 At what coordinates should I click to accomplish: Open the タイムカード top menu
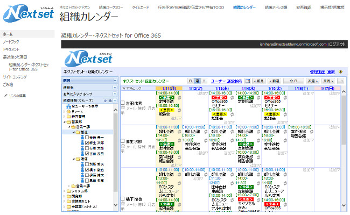[x=141, y=8]
